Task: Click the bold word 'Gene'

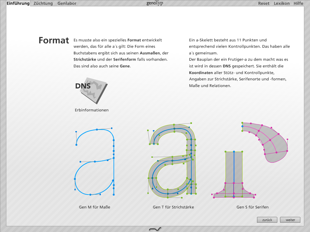Action: pyautogui.click(x=125, y=66)
